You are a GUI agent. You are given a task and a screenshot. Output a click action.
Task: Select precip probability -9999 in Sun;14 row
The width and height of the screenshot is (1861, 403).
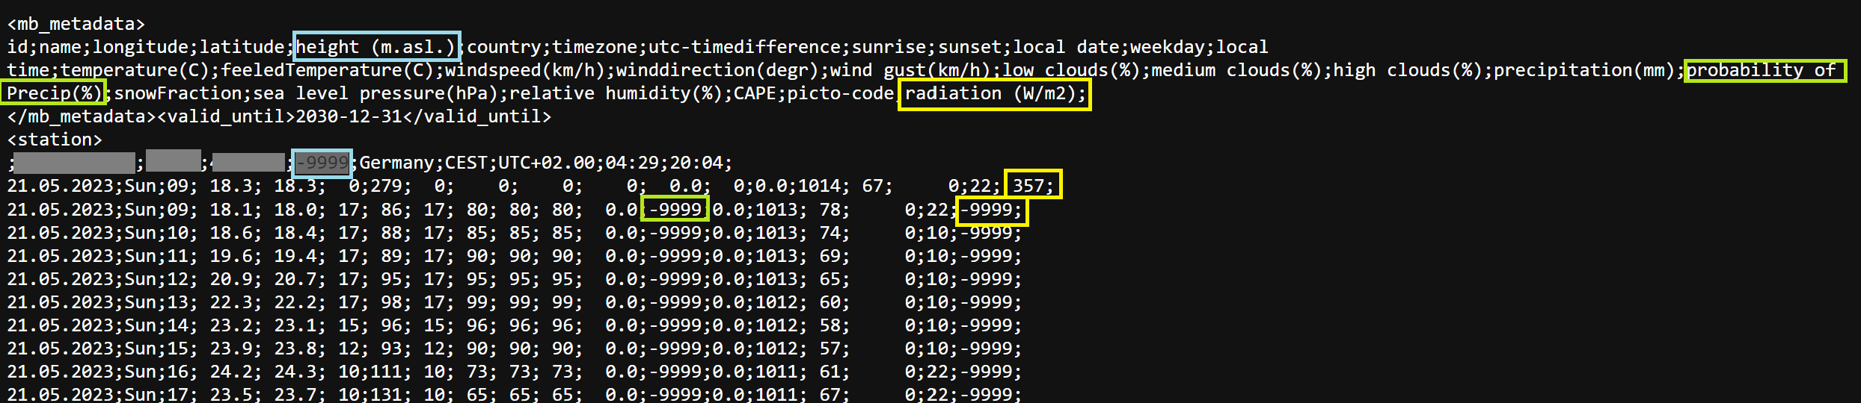(x=675, y=325)
